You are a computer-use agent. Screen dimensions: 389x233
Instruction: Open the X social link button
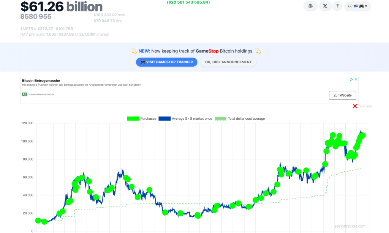325,6
